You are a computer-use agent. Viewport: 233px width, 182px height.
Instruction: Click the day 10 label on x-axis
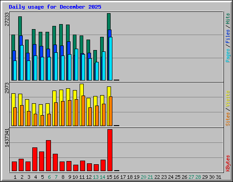point(75,177)
